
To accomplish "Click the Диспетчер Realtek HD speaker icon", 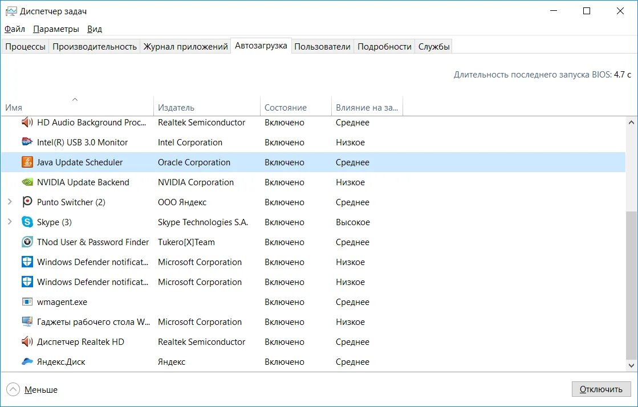I will tap(27, 341).
